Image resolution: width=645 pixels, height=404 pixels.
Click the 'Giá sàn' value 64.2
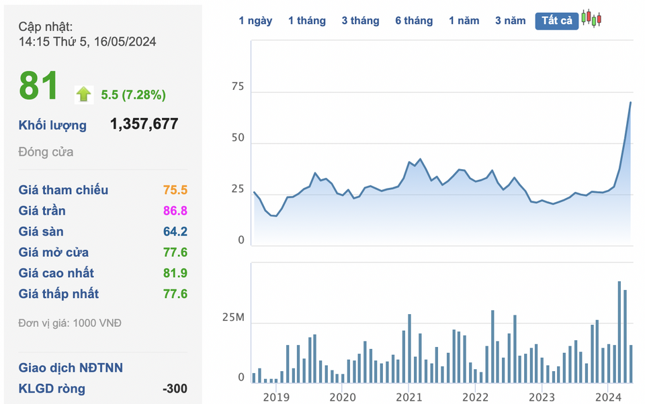(x=175, y=232)
